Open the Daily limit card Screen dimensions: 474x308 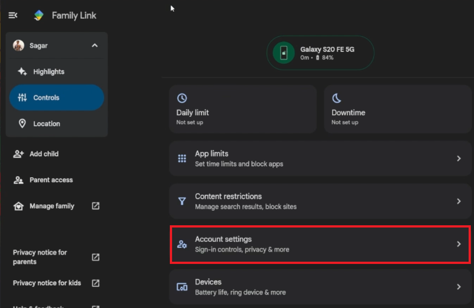tap(243, 109)
